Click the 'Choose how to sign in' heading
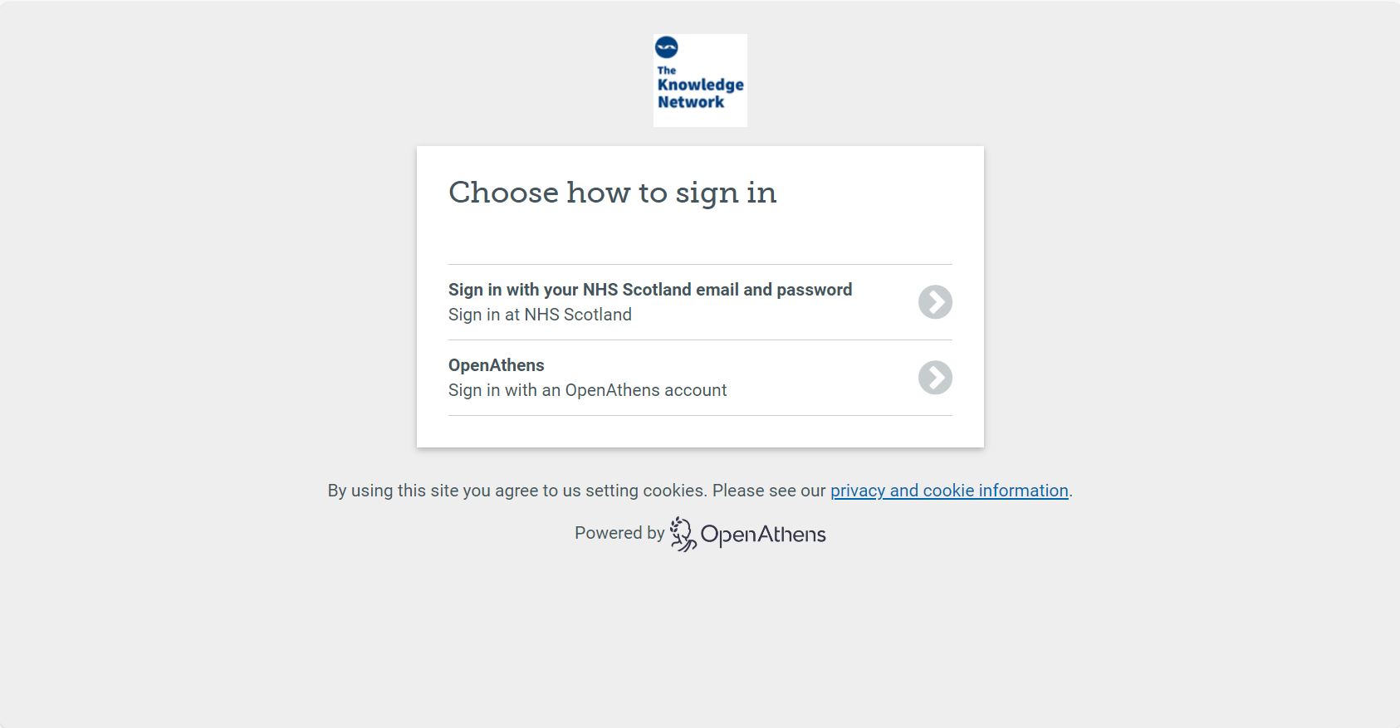Screen dimensions: 1400x728 [x=613, y=193]
